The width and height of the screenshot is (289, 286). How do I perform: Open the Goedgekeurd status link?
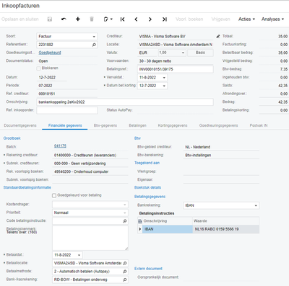click(50, 53)
